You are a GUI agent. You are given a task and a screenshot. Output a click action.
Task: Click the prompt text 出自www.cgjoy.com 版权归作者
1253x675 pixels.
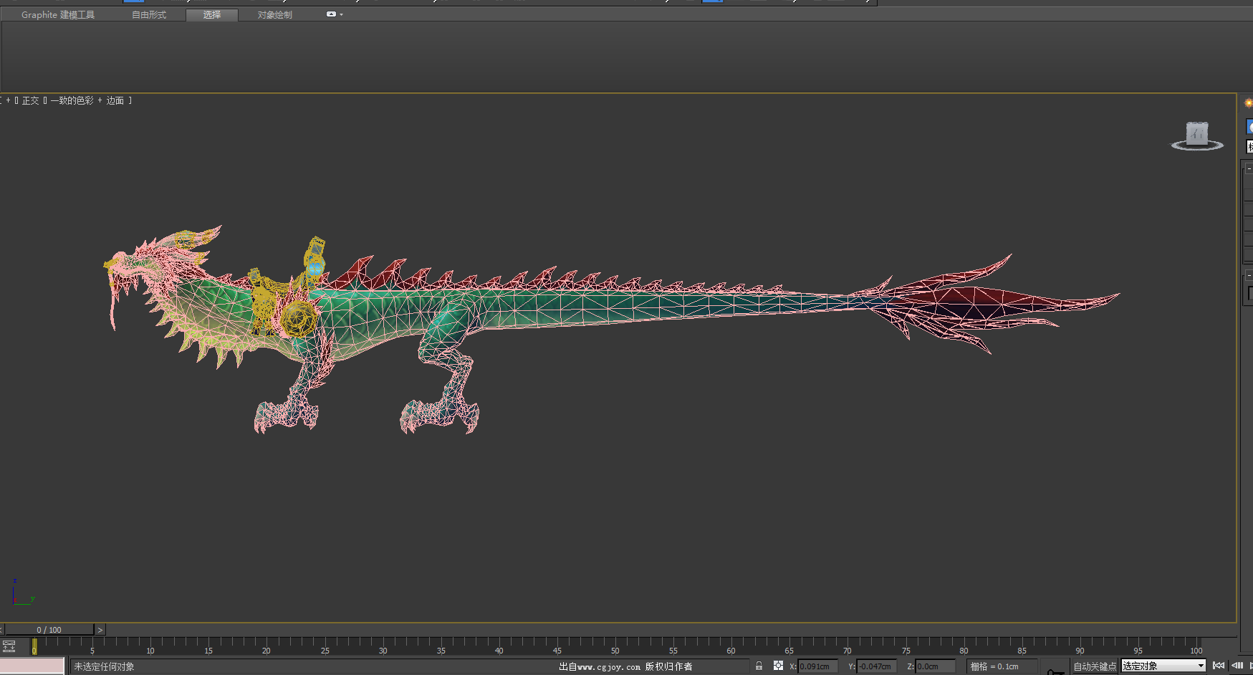[625, 666]
